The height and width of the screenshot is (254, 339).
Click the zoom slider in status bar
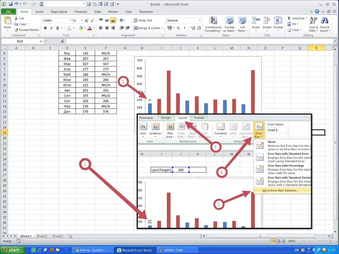(315, 241)
